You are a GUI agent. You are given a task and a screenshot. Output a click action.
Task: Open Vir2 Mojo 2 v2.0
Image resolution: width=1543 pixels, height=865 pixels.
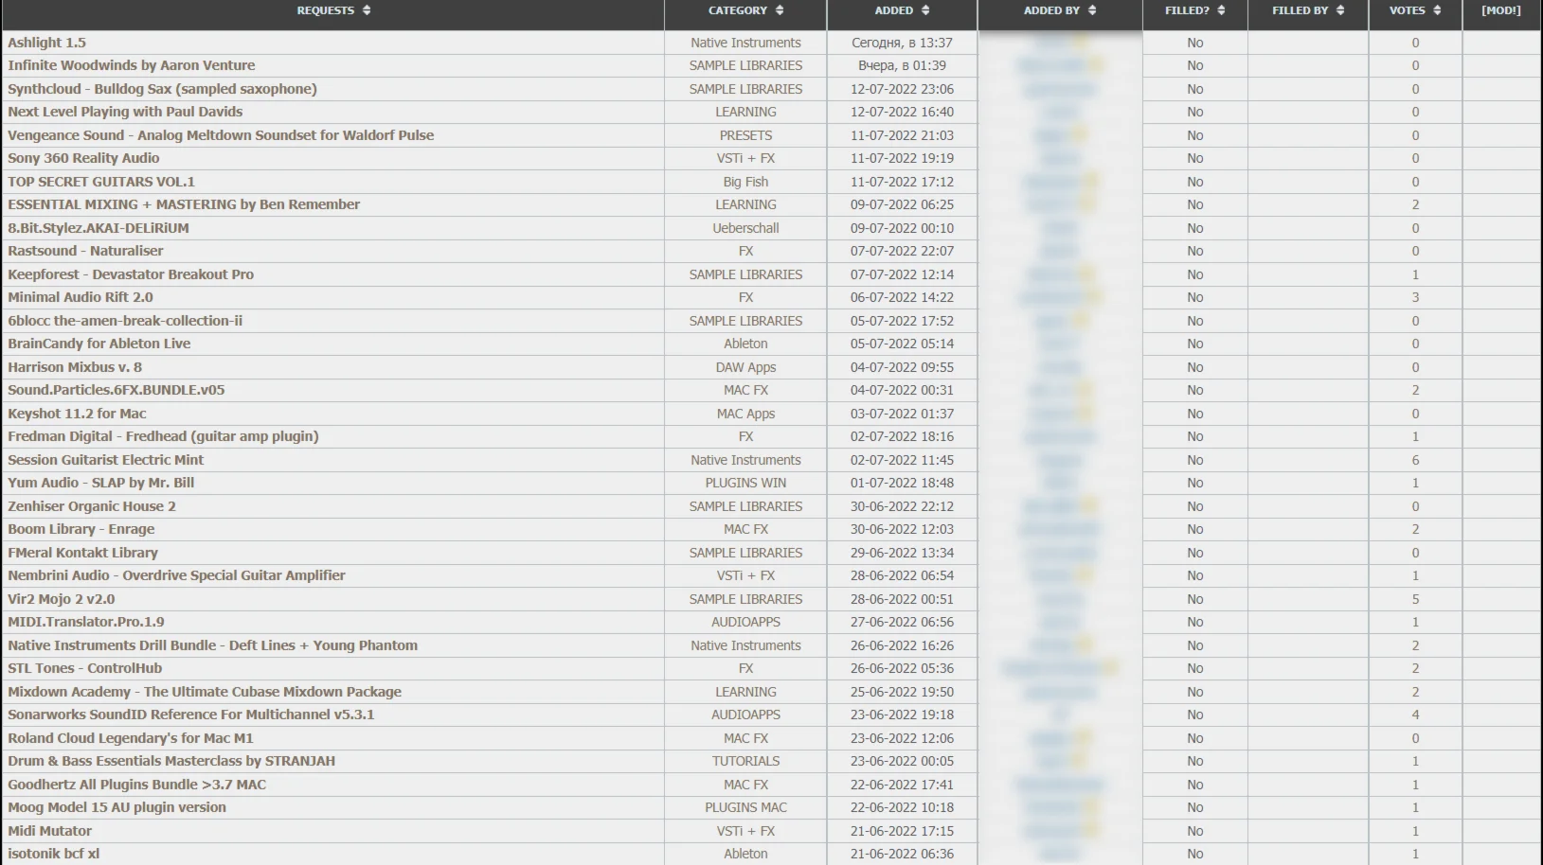point(62,599)
